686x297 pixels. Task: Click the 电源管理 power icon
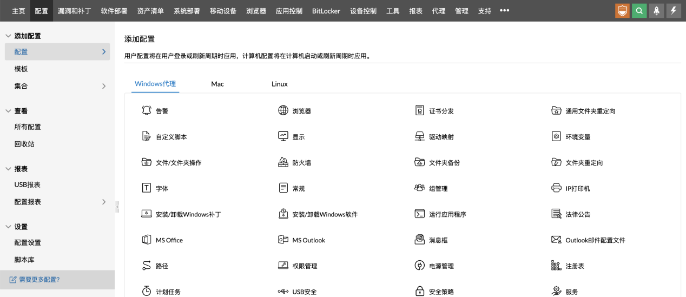(x=419, y=266)
